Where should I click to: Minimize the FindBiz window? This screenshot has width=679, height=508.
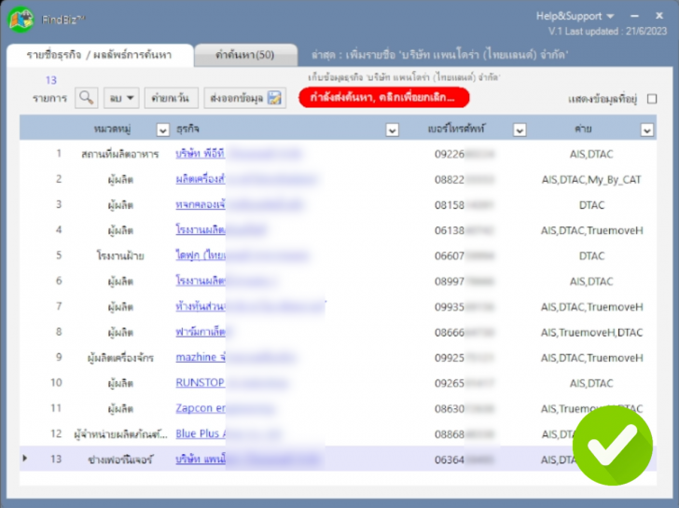pyautogui.click(x=634, y=16)
